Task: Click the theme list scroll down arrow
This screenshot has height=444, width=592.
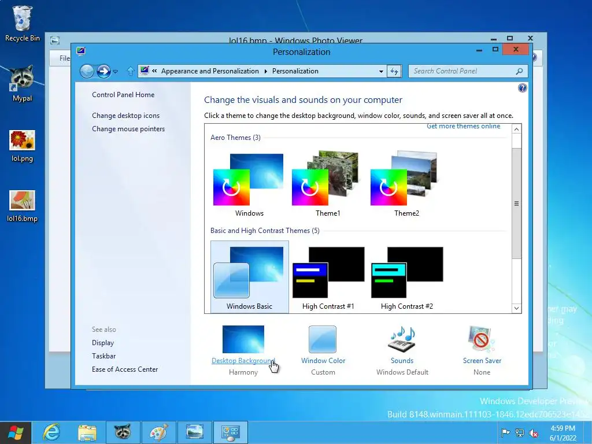Action: click(516, 308)
